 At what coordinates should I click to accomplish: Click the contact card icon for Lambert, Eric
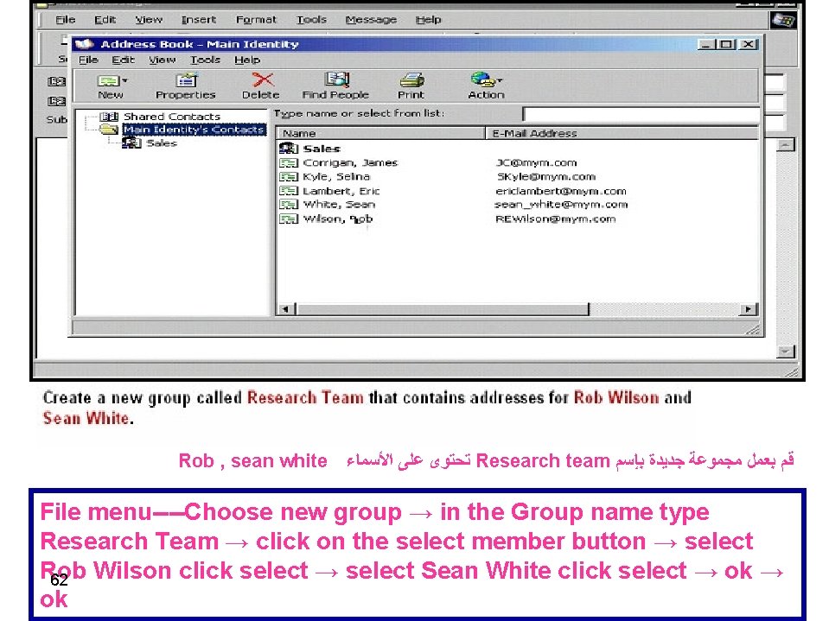[289, 191]
